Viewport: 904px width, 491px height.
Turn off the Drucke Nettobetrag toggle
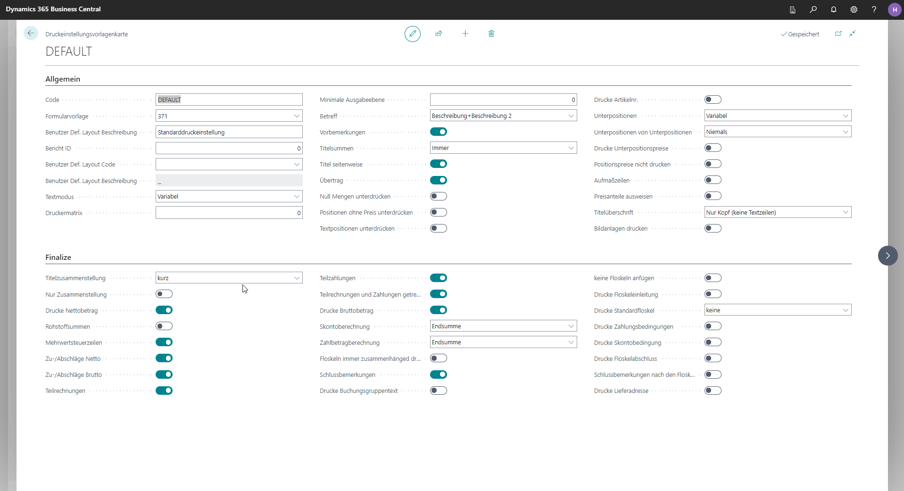click(x=164, y=310)
